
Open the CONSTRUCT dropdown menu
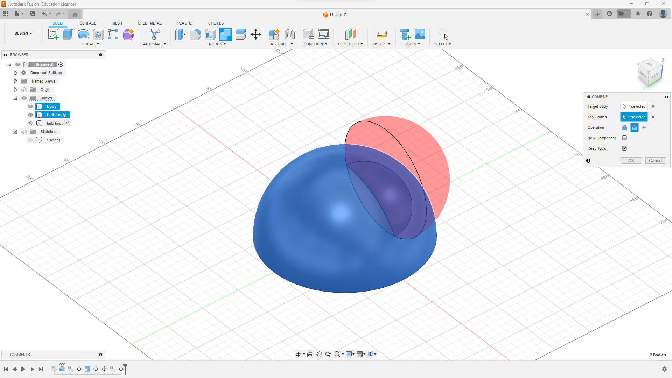click(350, 44)
